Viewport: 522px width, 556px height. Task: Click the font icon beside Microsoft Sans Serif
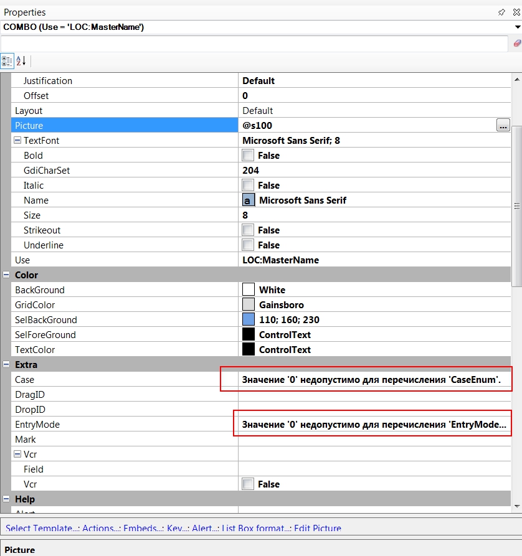click(249, 200)
